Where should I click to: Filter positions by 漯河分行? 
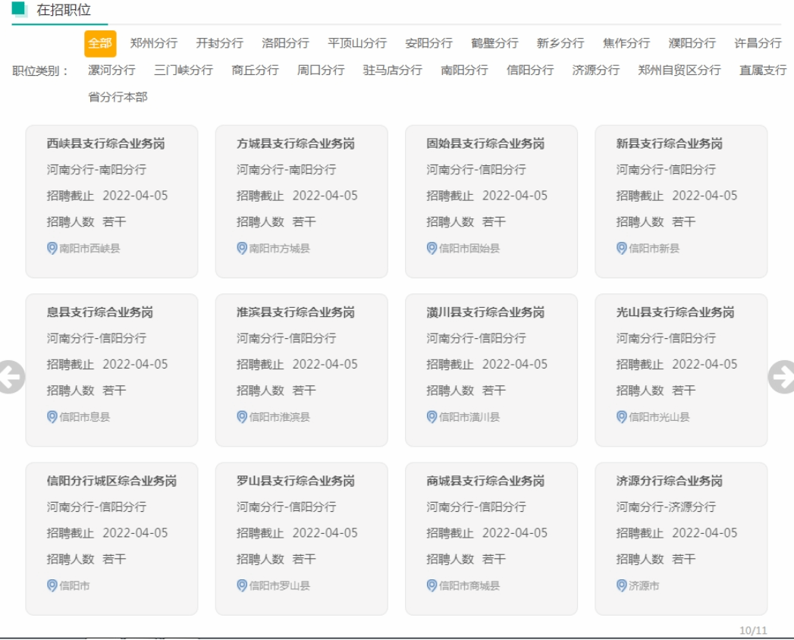tap(112, 71)
